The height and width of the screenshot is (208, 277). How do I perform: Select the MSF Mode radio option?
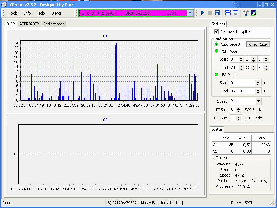(x=216, y=51)
